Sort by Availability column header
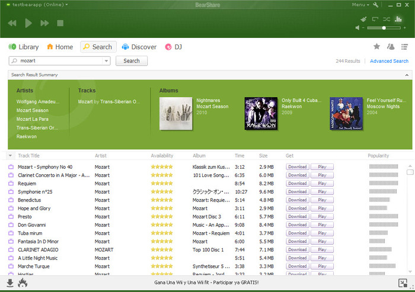 pyautogui.click(x=162, y=156)
